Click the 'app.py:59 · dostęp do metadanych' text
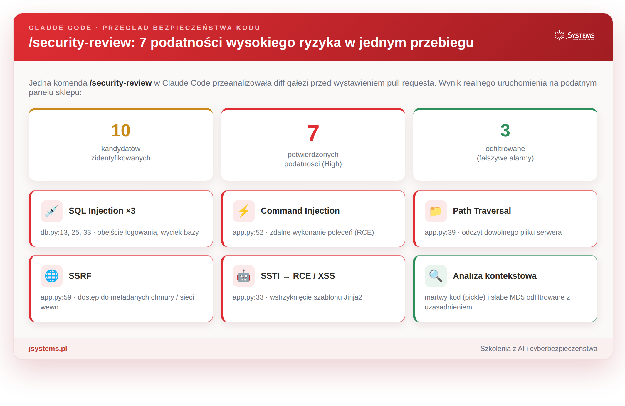 click(117, 302)
